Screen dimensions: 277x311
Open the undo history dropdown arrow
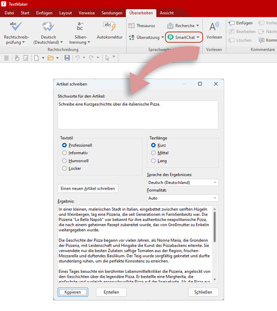(x=84, y=58)
